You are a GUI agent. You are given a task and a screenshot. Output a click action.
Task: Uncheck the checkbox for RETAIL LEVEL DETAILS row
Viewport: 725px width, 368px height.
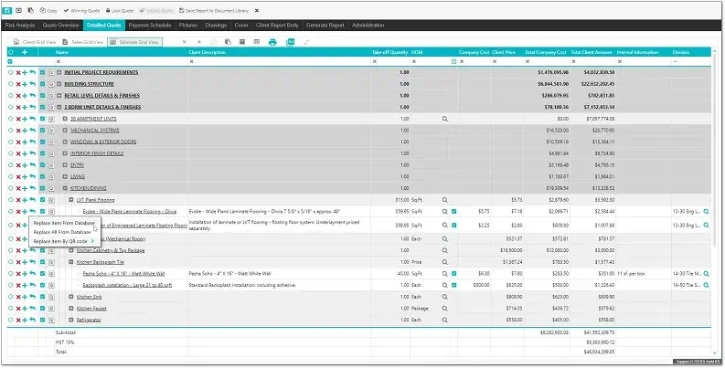(x=42, y=95)
